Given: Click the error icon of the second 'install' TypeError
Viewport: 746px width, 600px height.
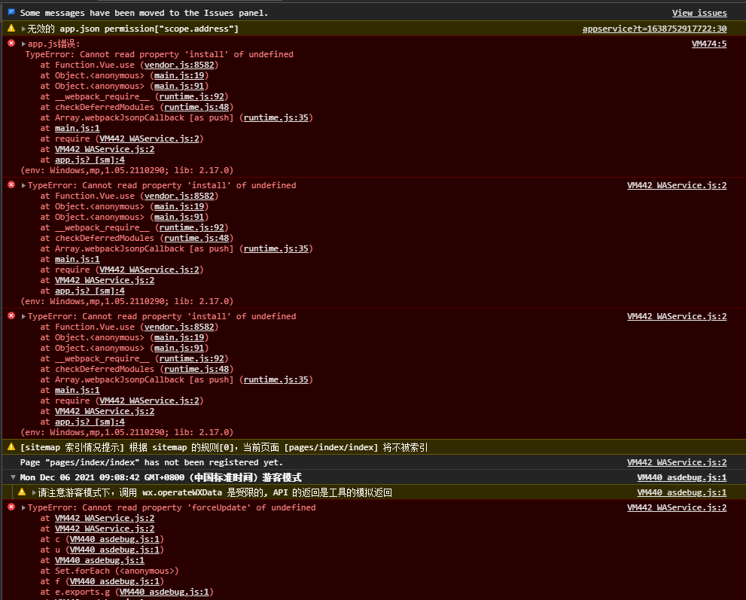Looking at the screenshot, I should pyautogui.click(x=11, y=184).
